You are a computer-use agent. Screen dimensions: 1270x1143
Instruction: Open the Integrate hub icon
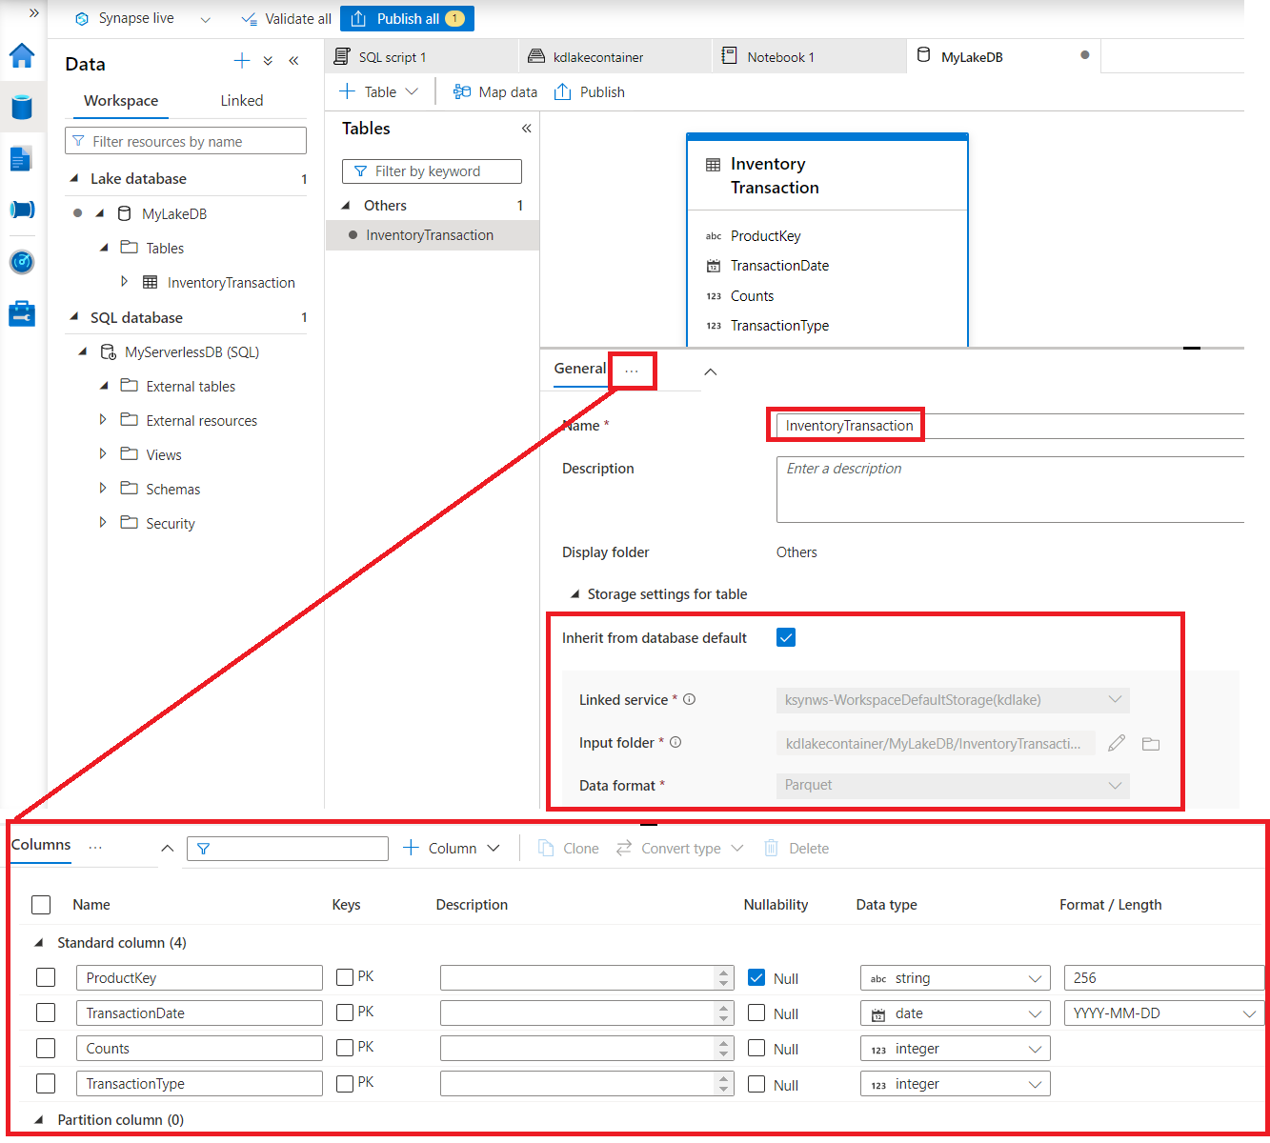(22, 210)
